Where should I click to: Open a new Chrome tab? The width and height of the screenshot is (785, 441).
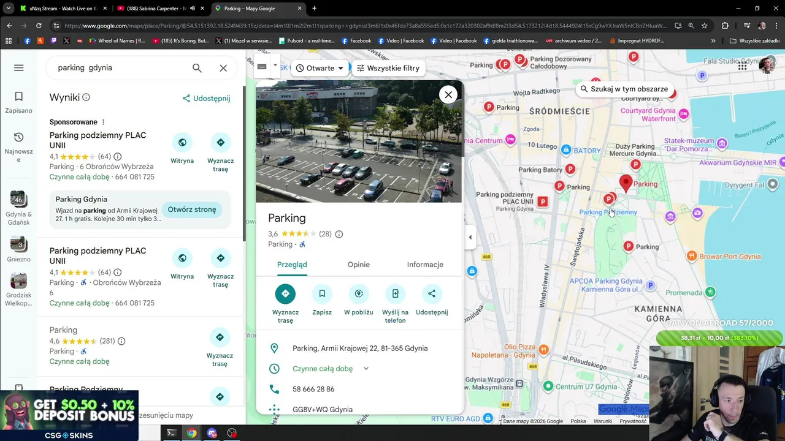point(314,9)
